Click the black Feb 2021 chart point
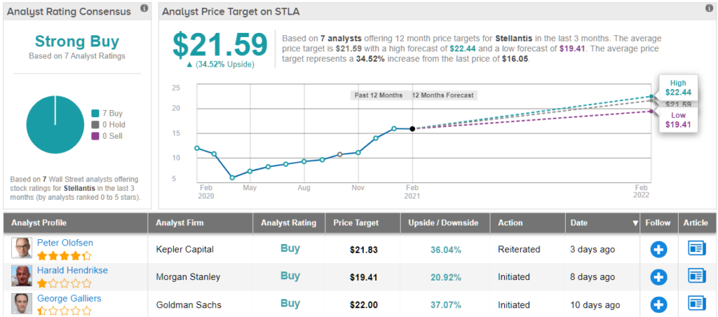718x317 pixels. click(x=412, y=128)
